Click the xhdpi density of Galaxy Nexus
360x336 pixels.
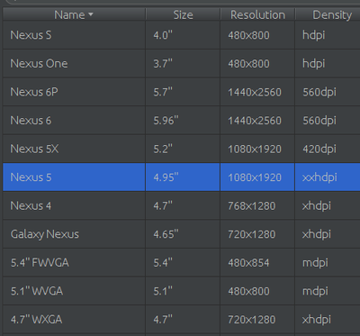point(328,234)
